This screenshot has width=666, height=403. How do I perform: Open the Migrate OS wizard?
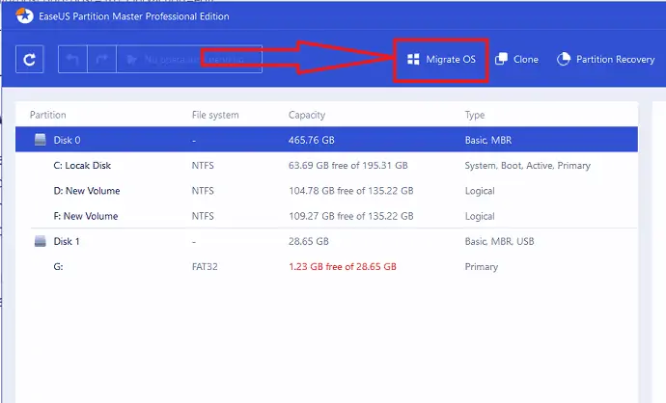[441, 60]
